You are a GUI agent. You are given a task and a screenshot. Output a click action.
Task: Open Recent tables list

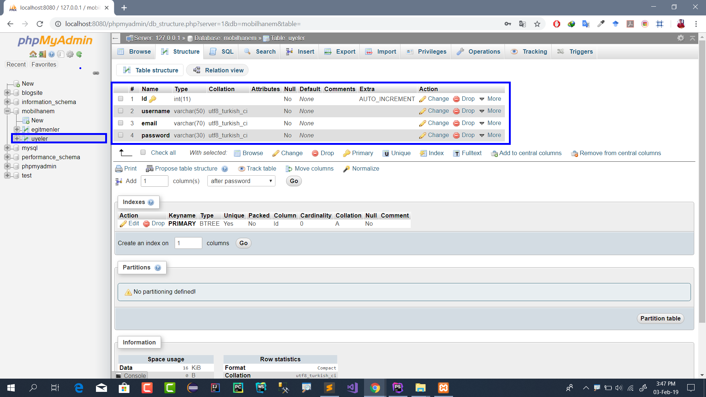click(16, 64)
